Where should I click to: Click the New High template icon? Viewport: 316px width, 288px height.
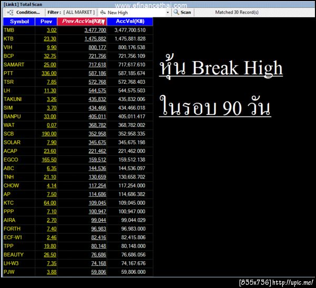103,12
